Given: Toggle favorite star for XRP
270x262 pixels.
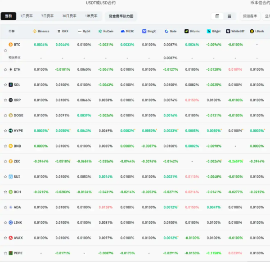Looking at the screenshot, I should point(5,100).
